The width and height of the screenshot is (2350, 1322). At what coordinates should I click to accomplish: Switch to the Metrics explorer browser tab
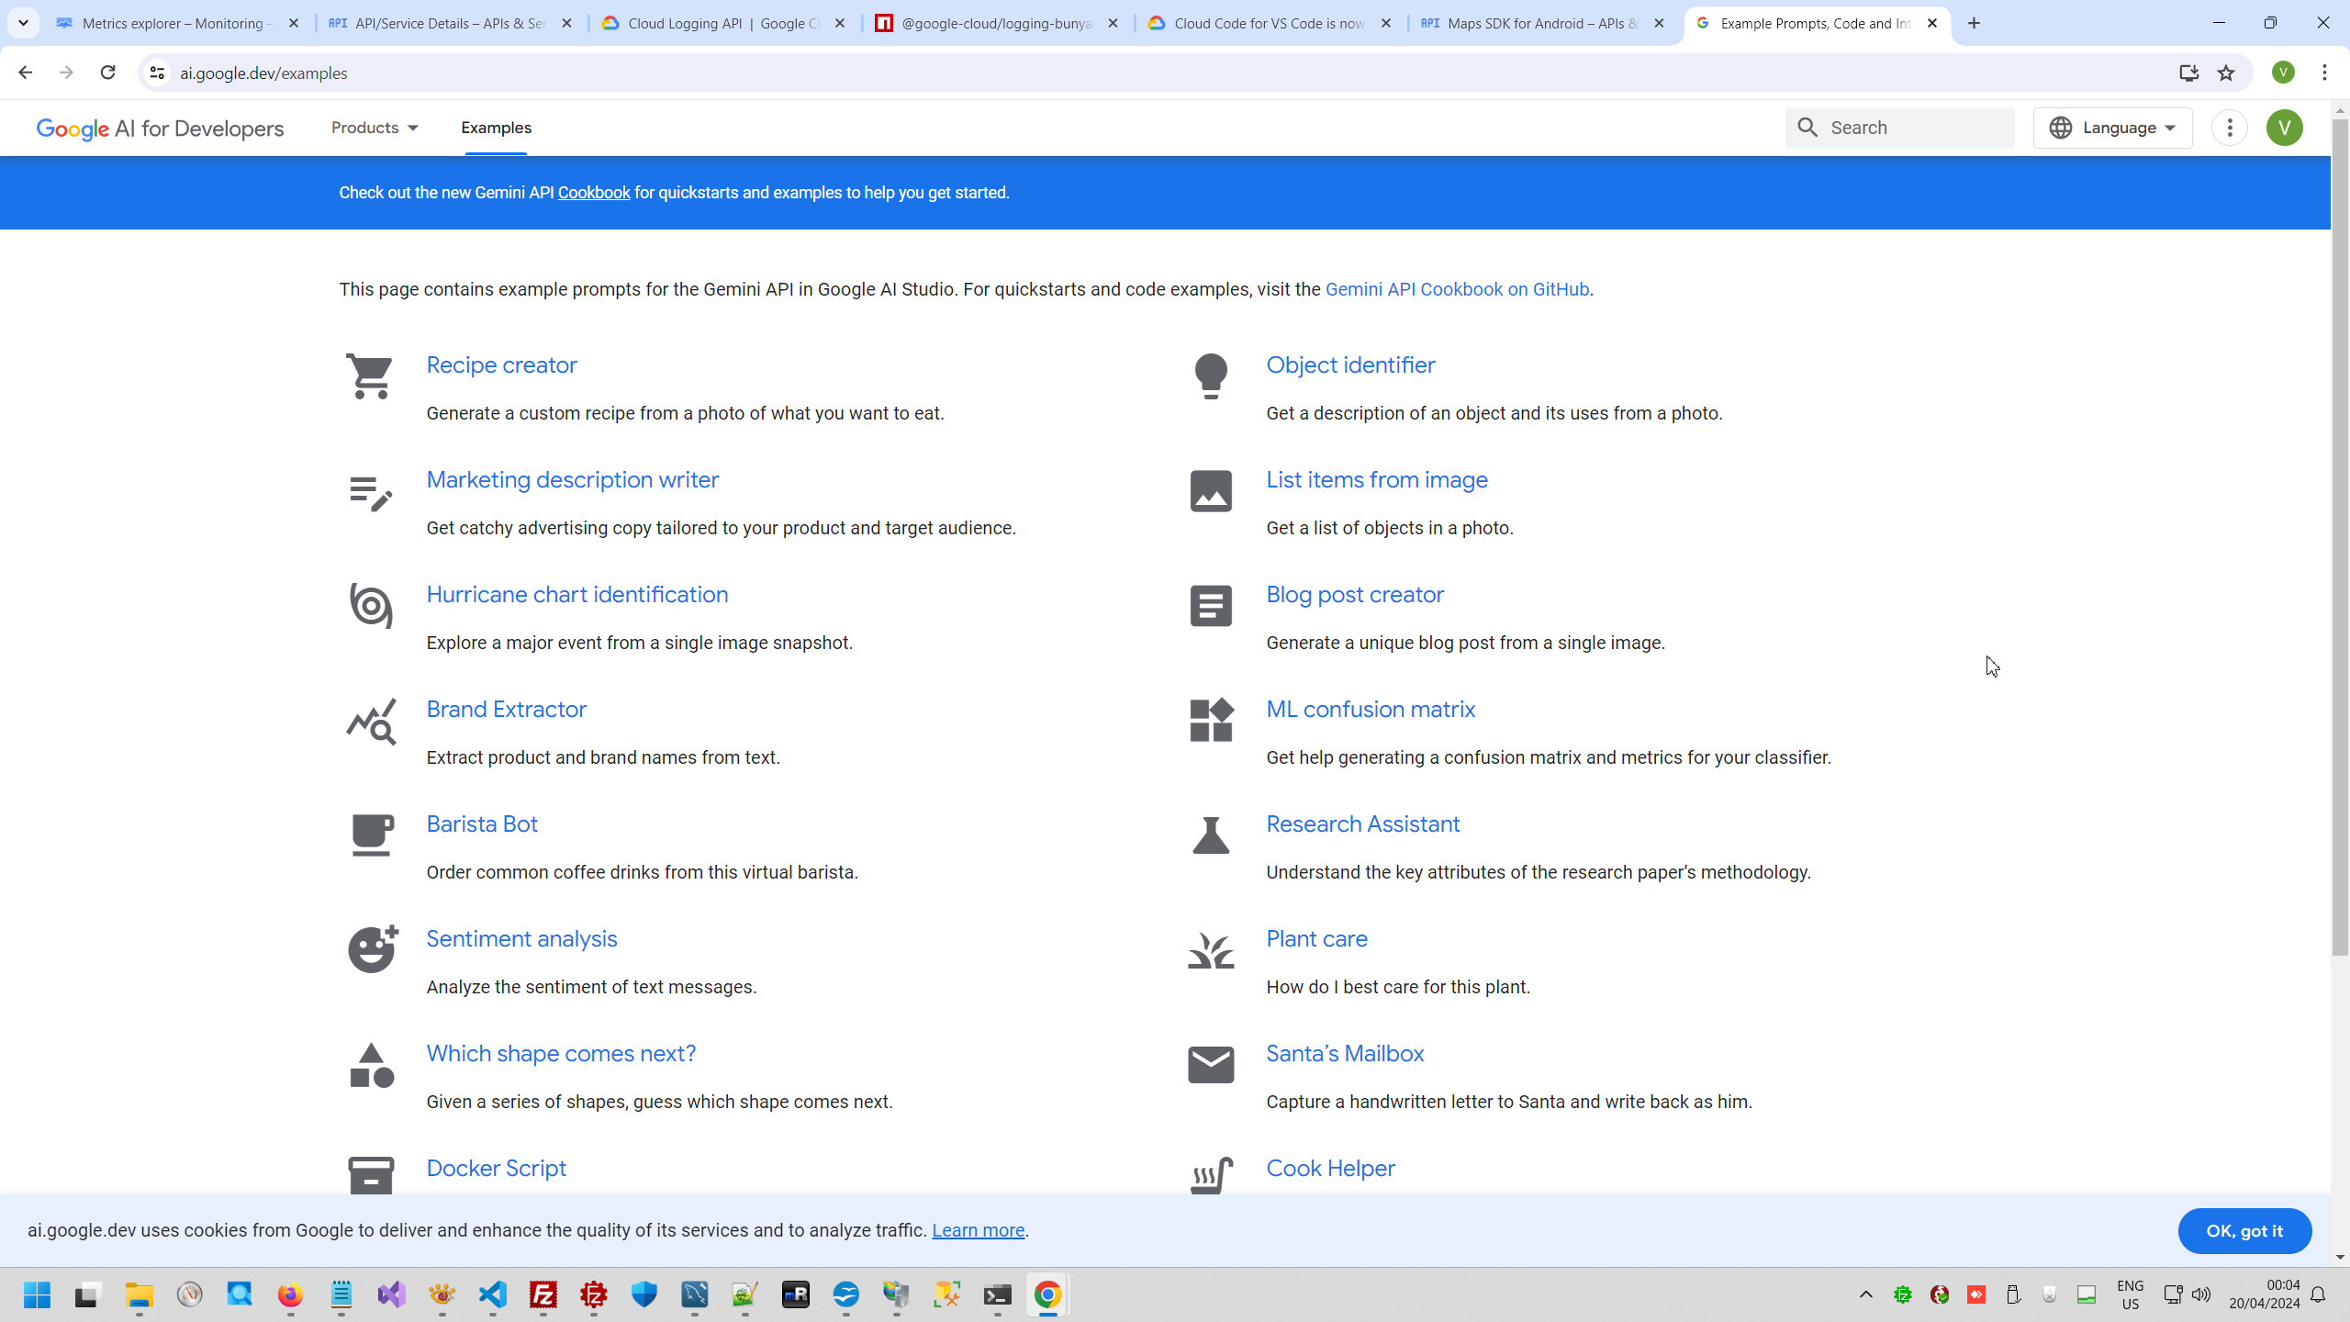tap(174, 23)
